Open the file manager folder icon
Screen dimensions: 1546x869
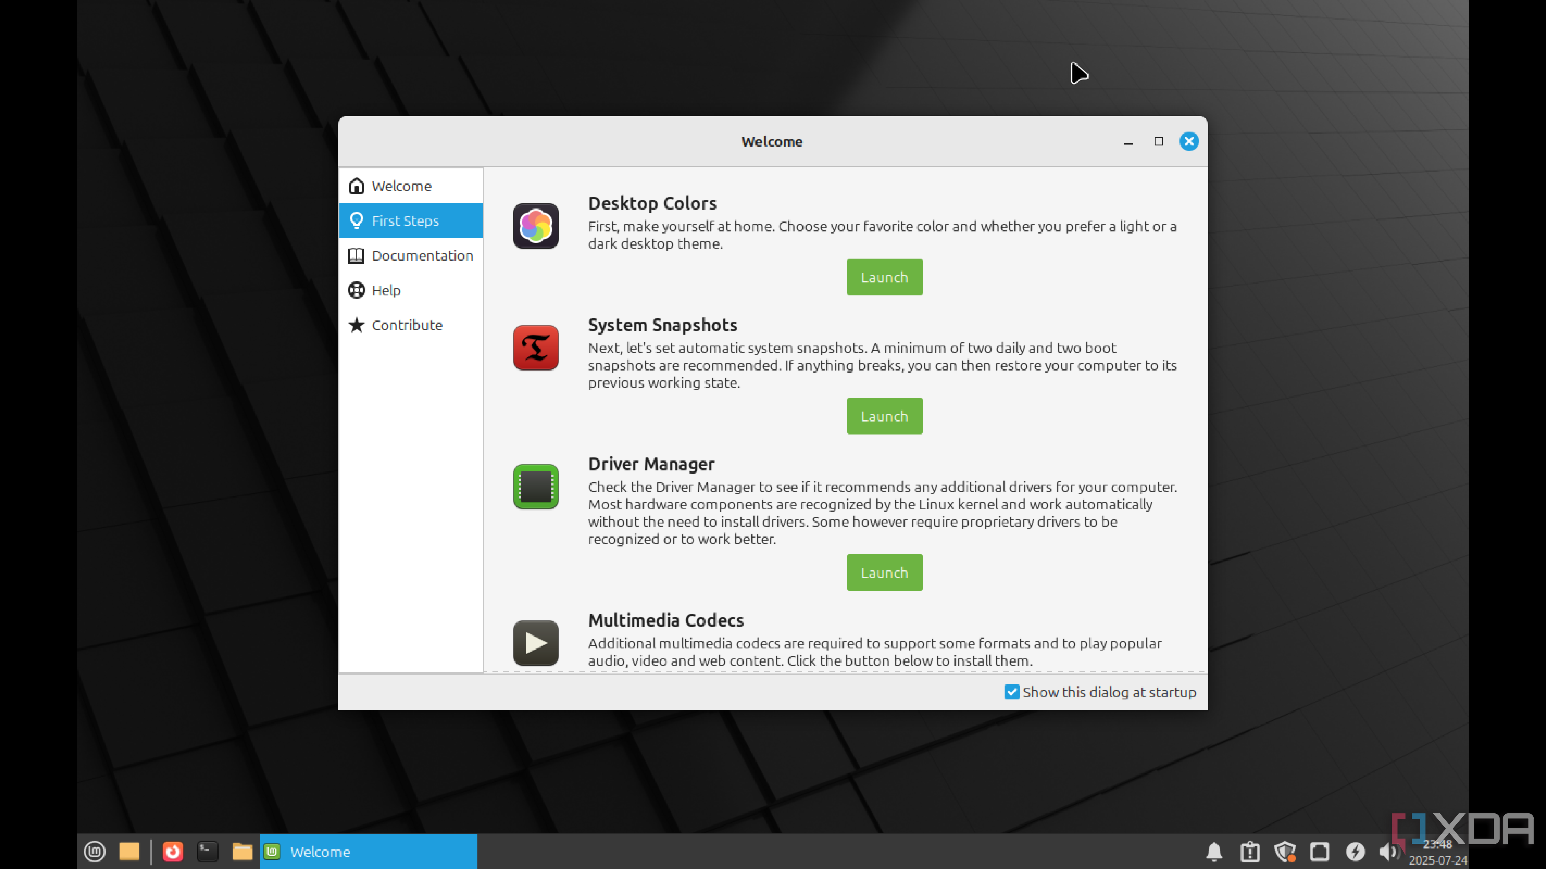242,851
